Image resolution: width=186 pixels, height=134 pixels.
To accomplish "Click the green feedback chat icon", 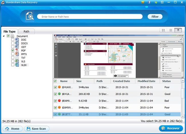I will point(156,2).
